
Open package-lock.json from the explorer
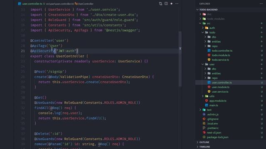217,137
